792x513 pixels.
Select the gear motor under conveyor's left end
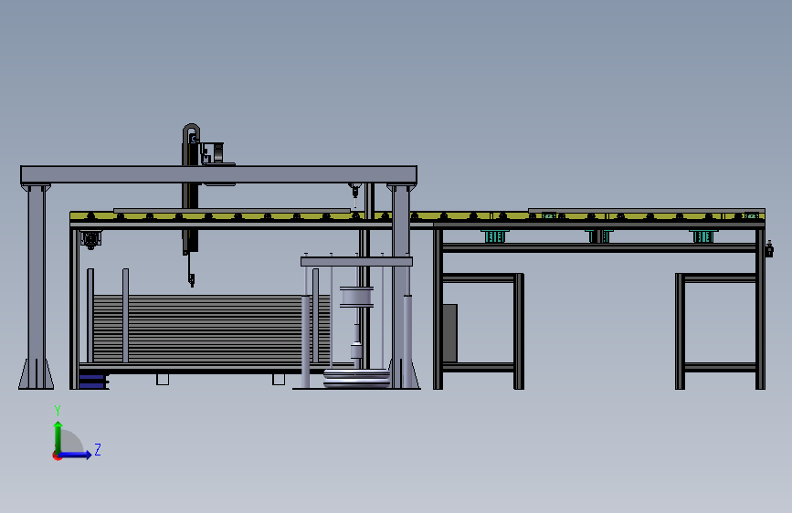[x=91, y=239]
